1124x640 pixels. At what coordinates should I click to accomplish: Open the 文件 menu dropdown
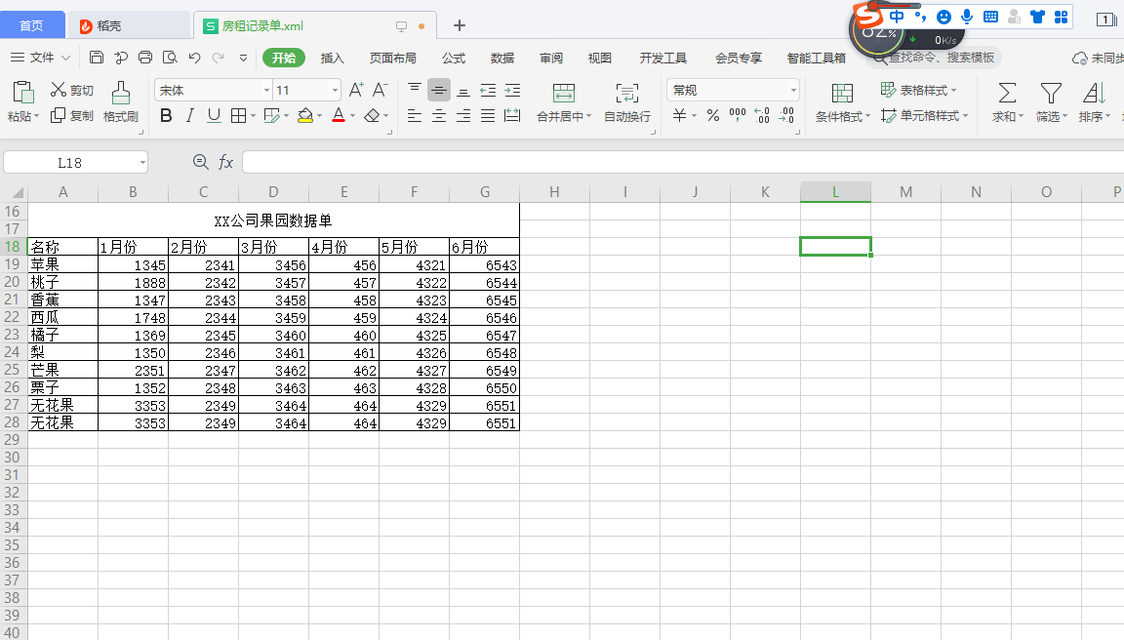[x=40, y=58]
